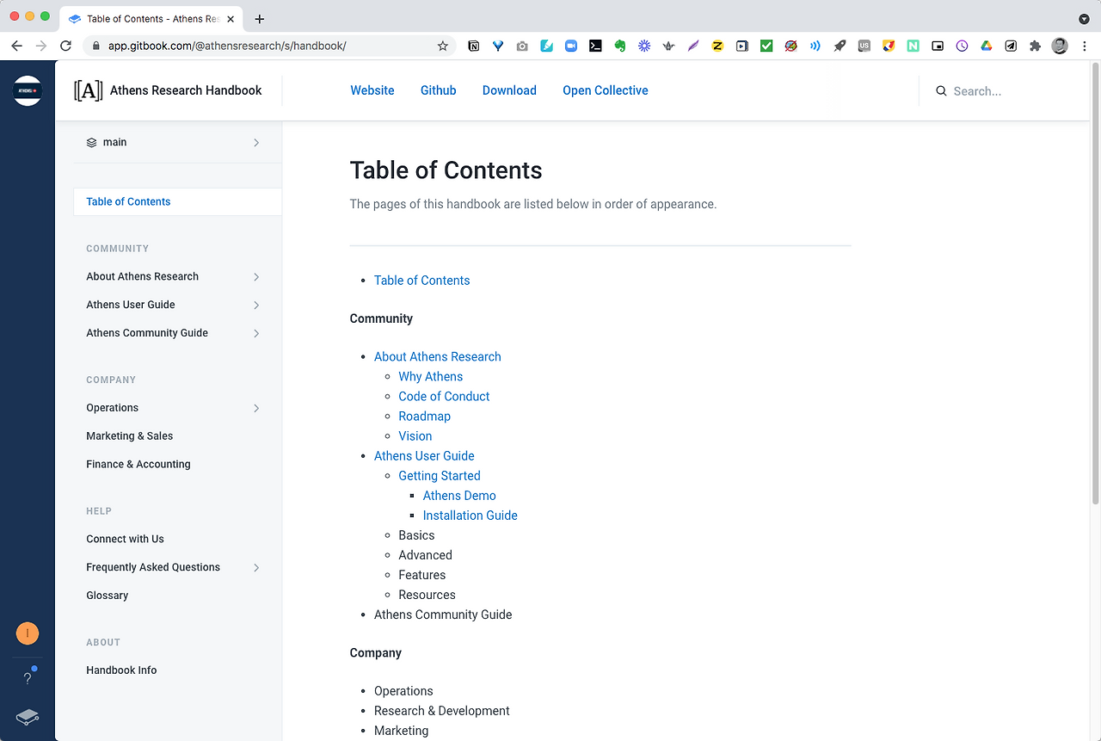Open the Notion extension icon

474,46
